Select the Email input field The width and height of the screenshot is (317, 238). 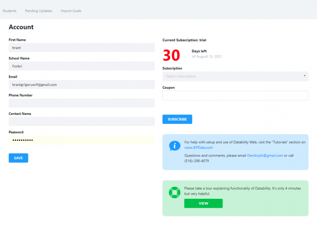click(x=81, y=85)
